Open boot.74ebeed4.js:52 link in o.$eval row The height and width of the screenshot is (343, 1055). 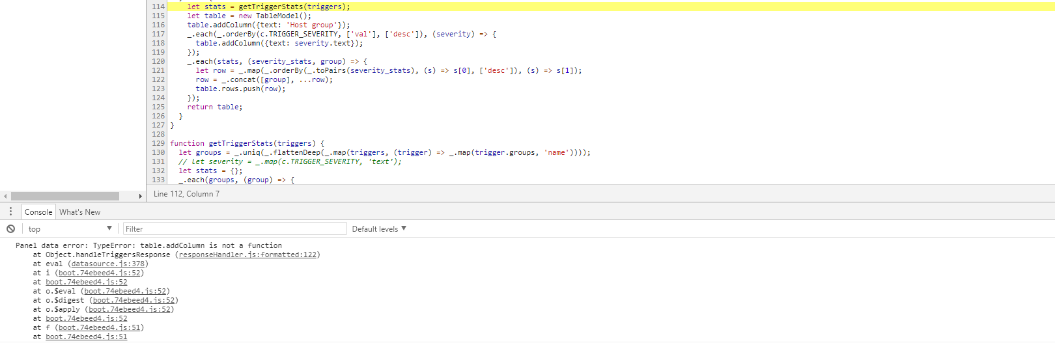(x=125, y=291)
